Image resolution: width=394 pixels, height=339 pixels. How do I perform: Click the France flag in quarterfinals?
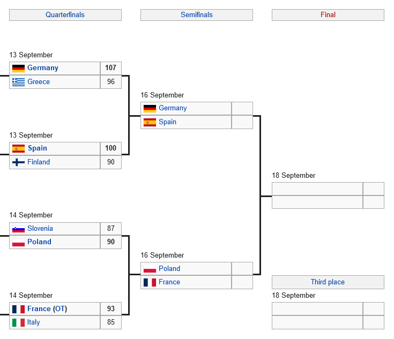point(18,309)
